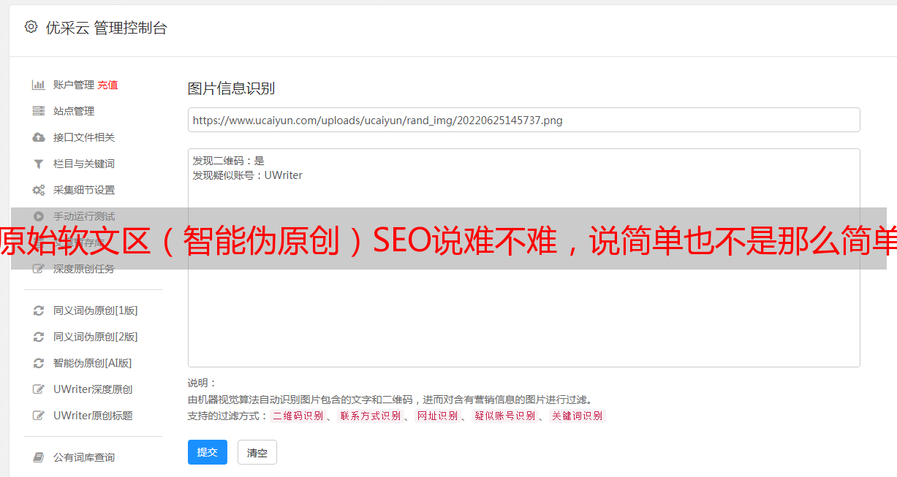Click the refresh icon beside 同义词伪原创[2版]
The width and height of the screenshot is (897, 477).
coord(39,337)
